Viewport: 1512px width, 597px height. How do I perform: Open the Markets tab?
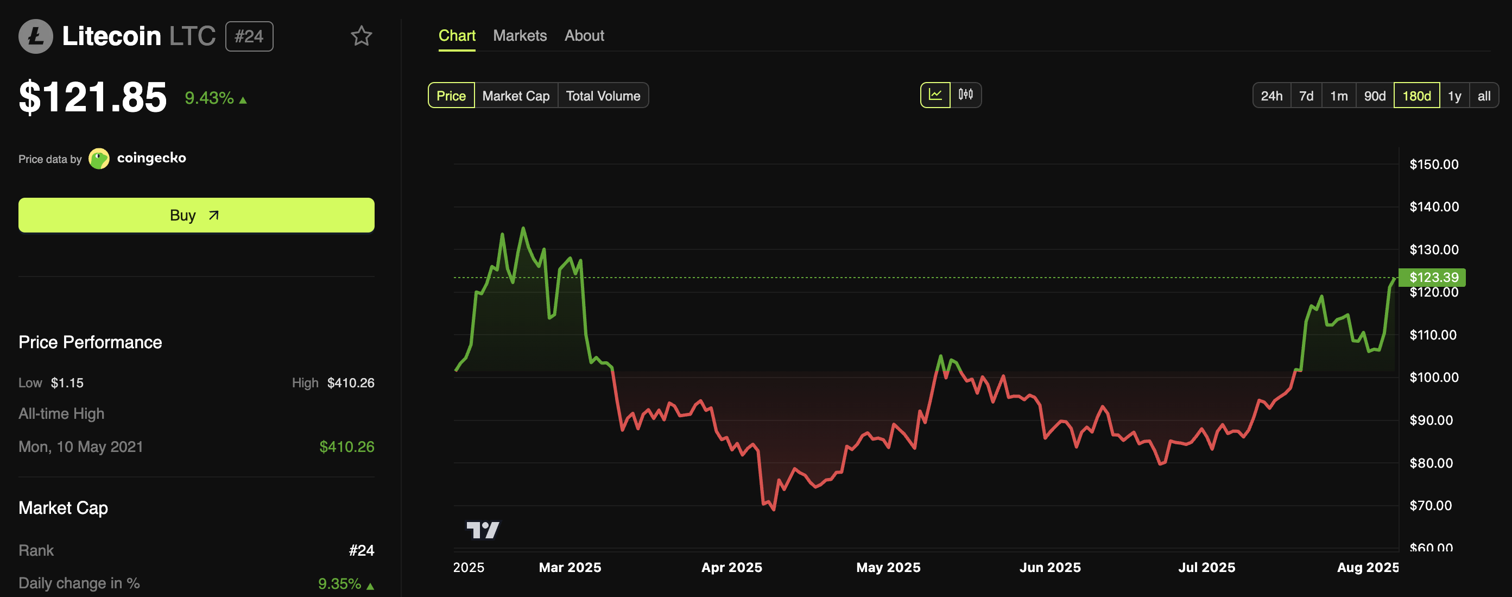[x=520, y=36]
